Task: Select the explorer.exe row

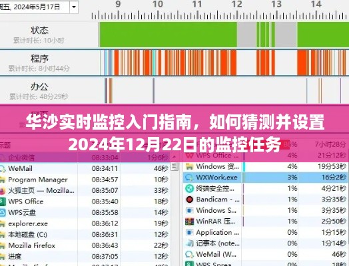Action: [x=85, y=223]
